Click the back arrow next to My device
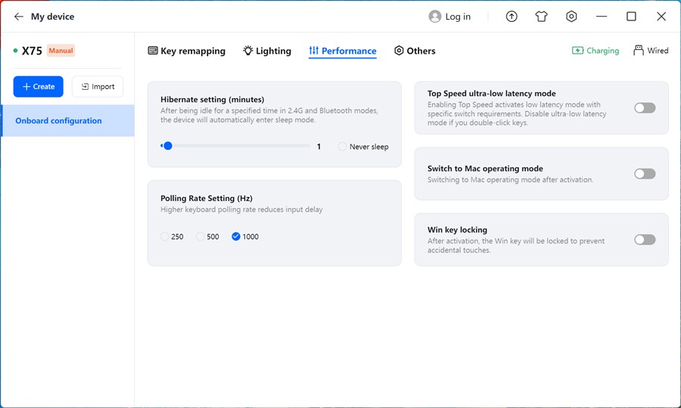 click(x=19, y=17)
